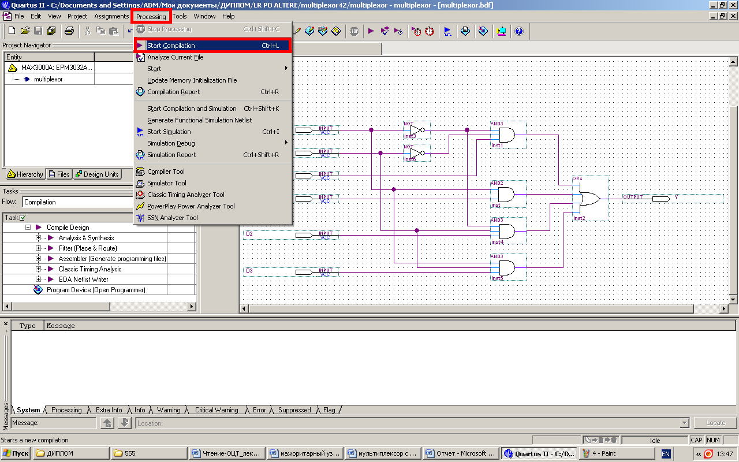Screen dimensions: 739x462
Task: Select the D3 input pin in schematic
Action: pos(292,271)
